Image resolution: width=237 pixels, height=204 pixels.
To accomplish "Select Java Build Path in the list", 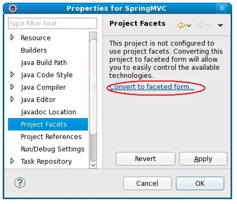I will pyautogui.click(x=44, y=63).
